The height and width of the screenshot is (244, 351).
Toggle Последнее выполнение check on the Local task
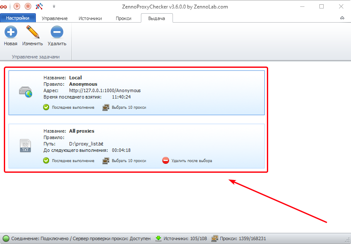point(46,107)
